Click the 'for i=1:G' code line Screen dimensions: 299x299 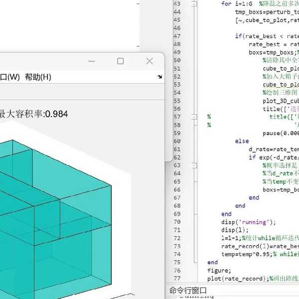coord(237,3)
